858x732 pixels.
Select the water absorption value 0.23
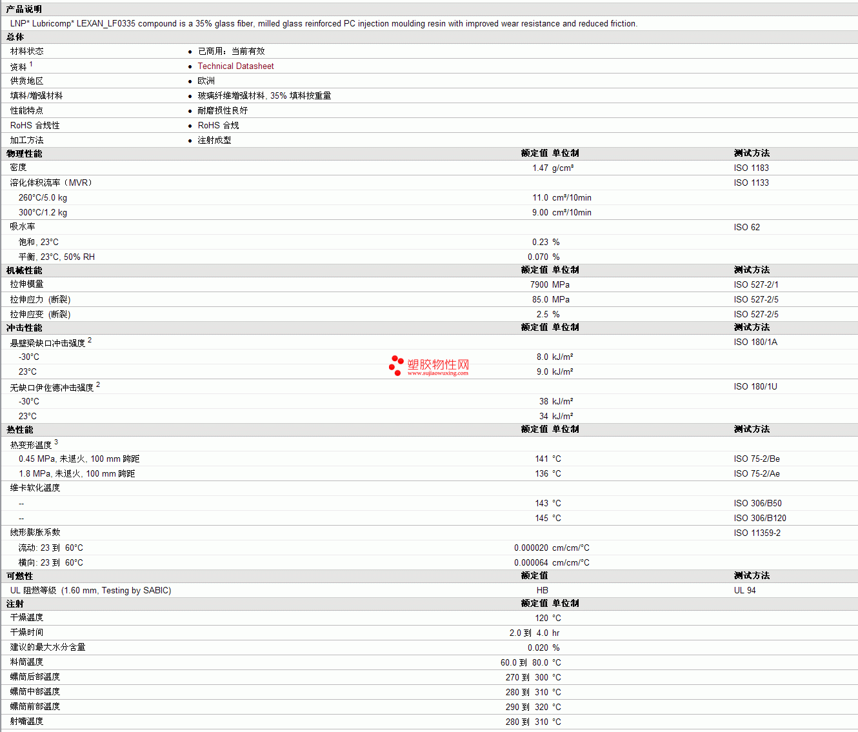tap(540, 242)
